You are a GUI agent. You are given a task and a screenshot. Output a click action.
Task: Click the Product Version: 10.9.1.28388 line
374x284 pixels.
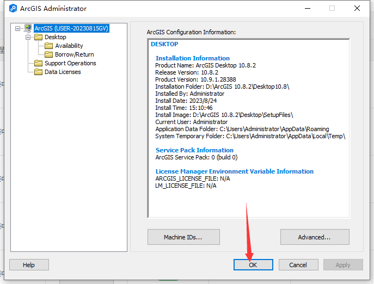195,79
